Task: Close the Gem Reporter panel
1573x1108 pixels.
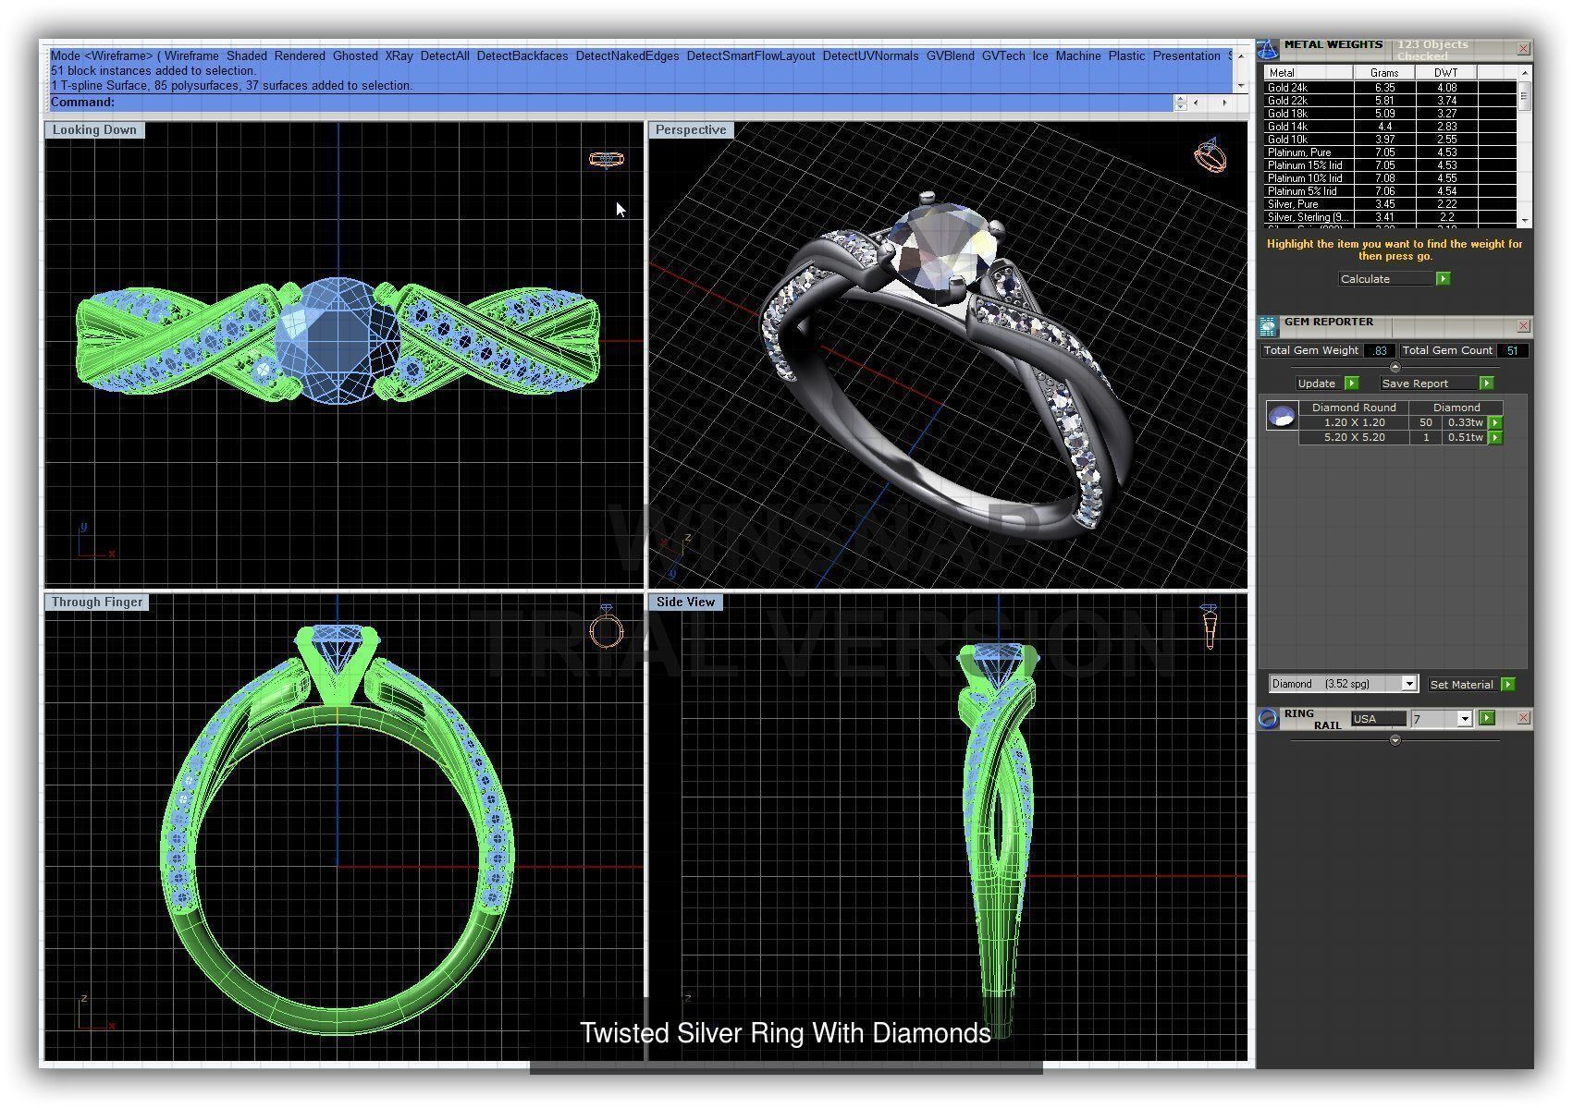Action: (1523, 325)
